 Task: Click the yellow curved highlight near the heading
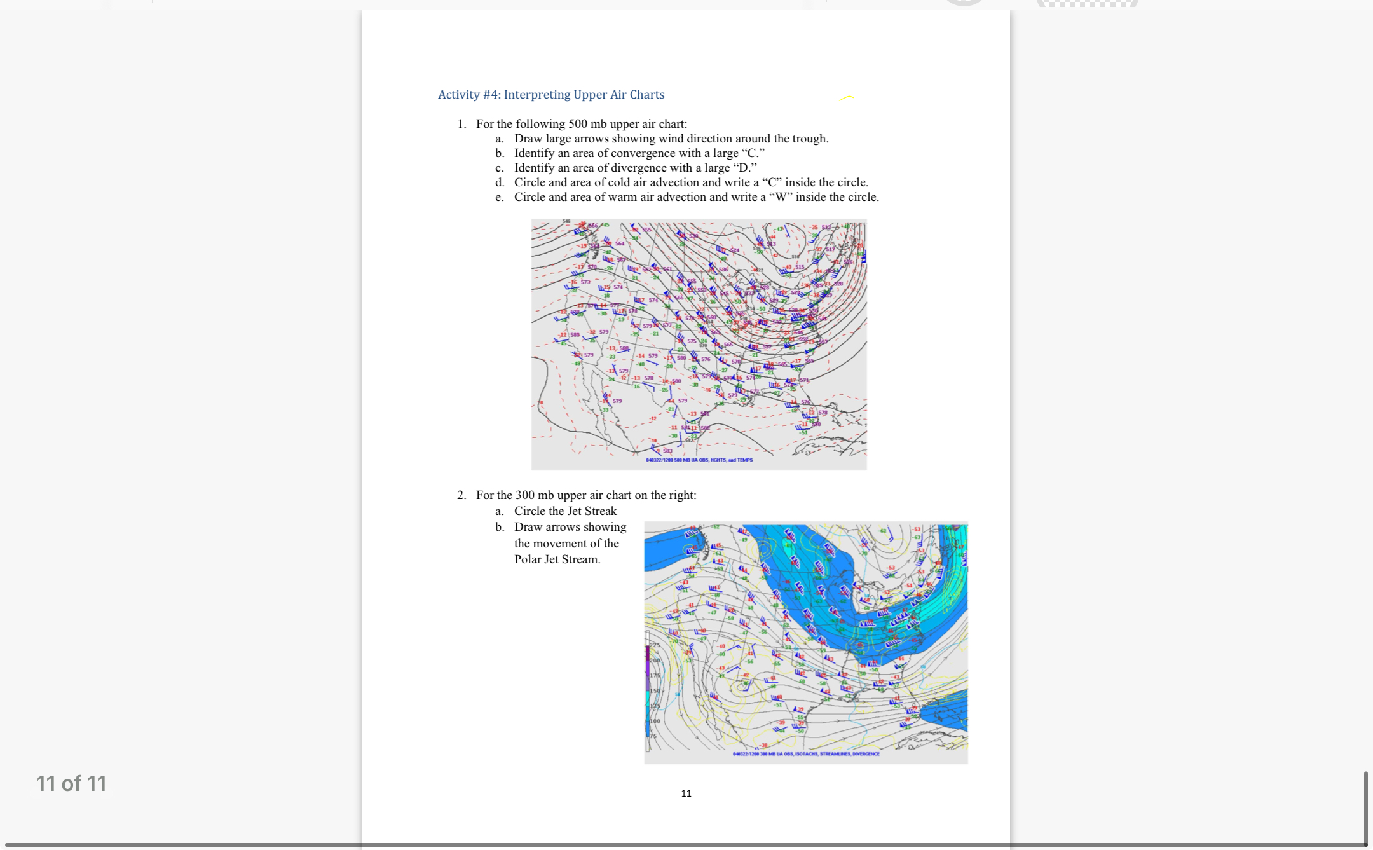click(x=848, y=97)
